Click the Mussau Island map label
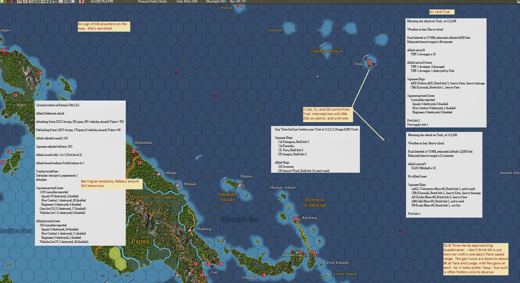Screen dimensions: 520x283 283,187
